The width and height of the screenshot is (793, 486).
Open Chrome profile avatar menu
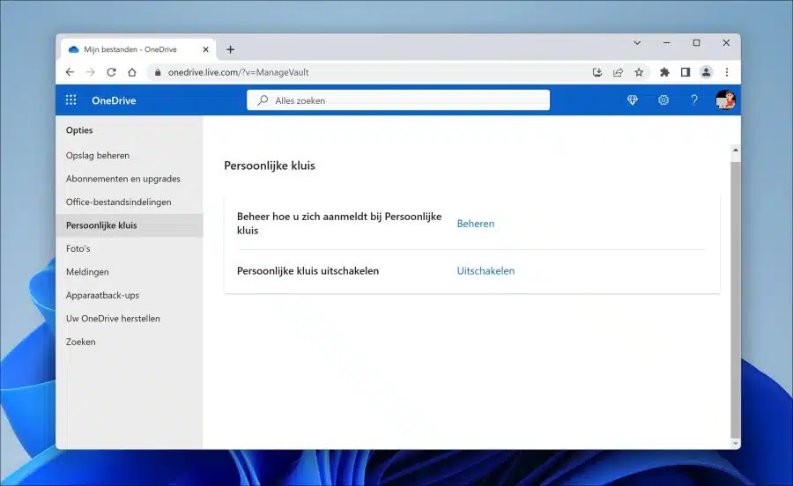pos(706,72)
